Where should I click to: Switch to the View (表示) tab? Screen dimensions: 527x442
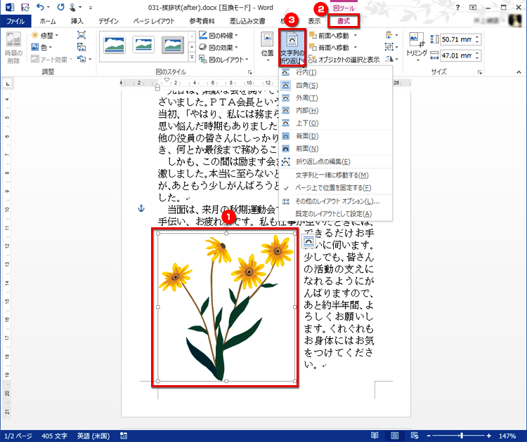point(314,21)
